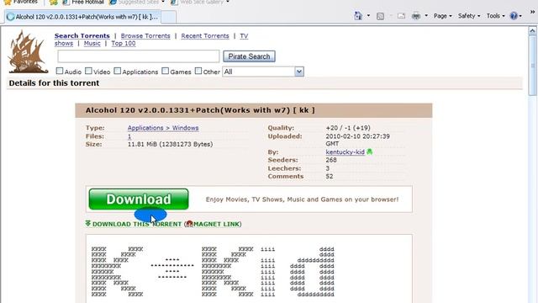Click the add to favorites bar icon

point(54,3)
